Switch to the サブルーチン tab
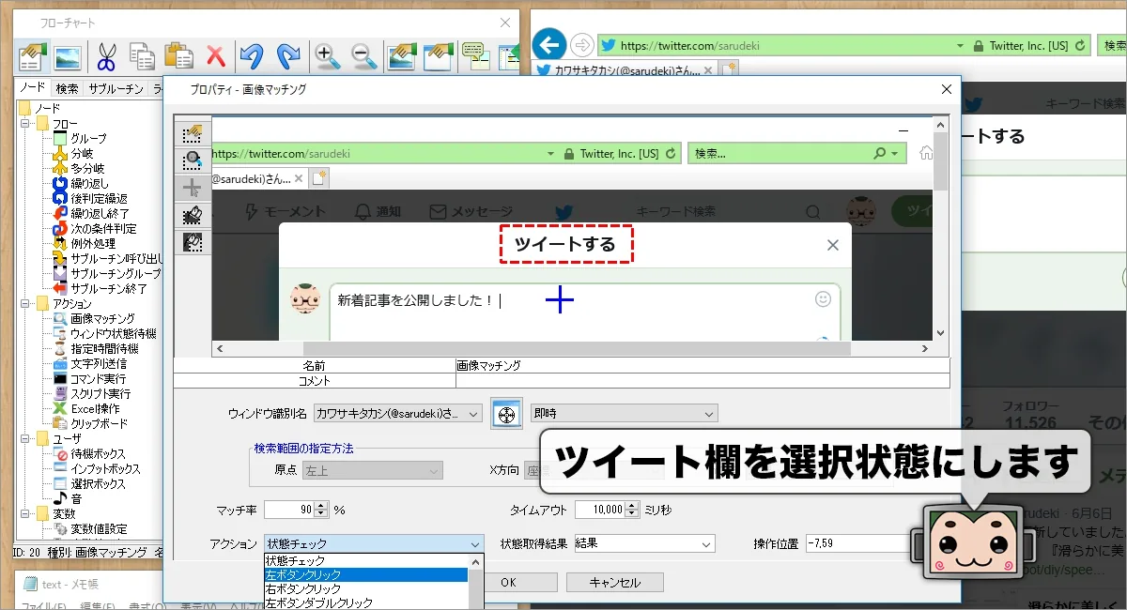1127x610 pixels. tap(116, 89)
